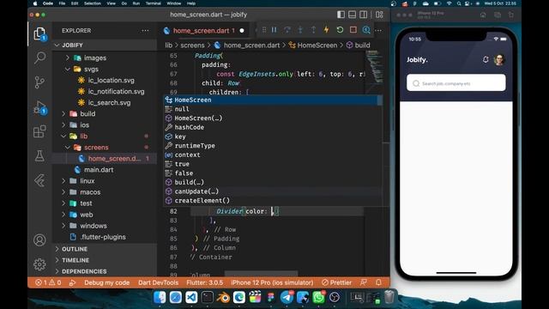Open Source Control view in activity bar
549x309 pixels.
pyautogui.click(x=39, y=82)
